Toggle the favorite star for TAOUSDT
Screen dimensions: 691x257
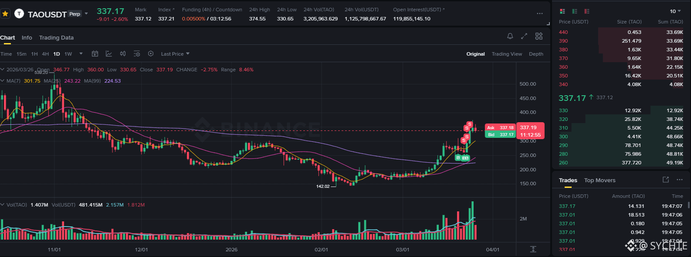5,14
